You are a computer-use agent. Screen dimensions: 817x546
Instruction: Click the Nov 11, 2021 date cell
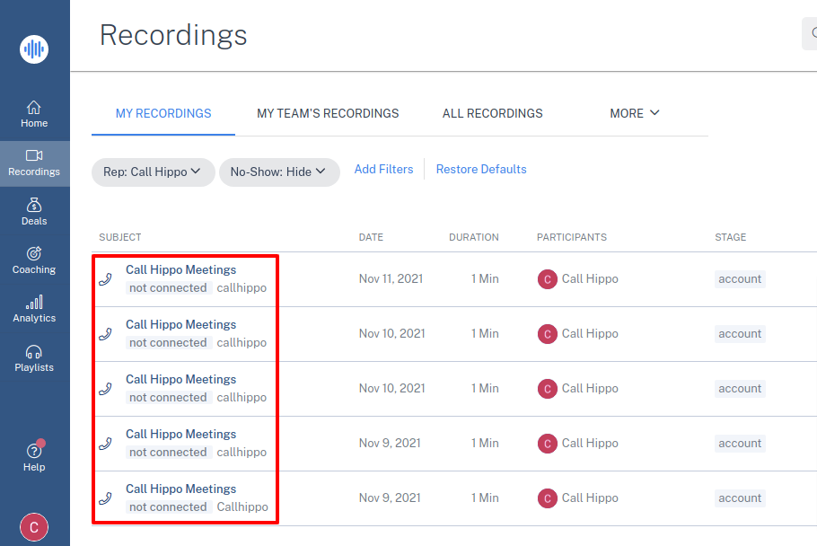point(391,279)
